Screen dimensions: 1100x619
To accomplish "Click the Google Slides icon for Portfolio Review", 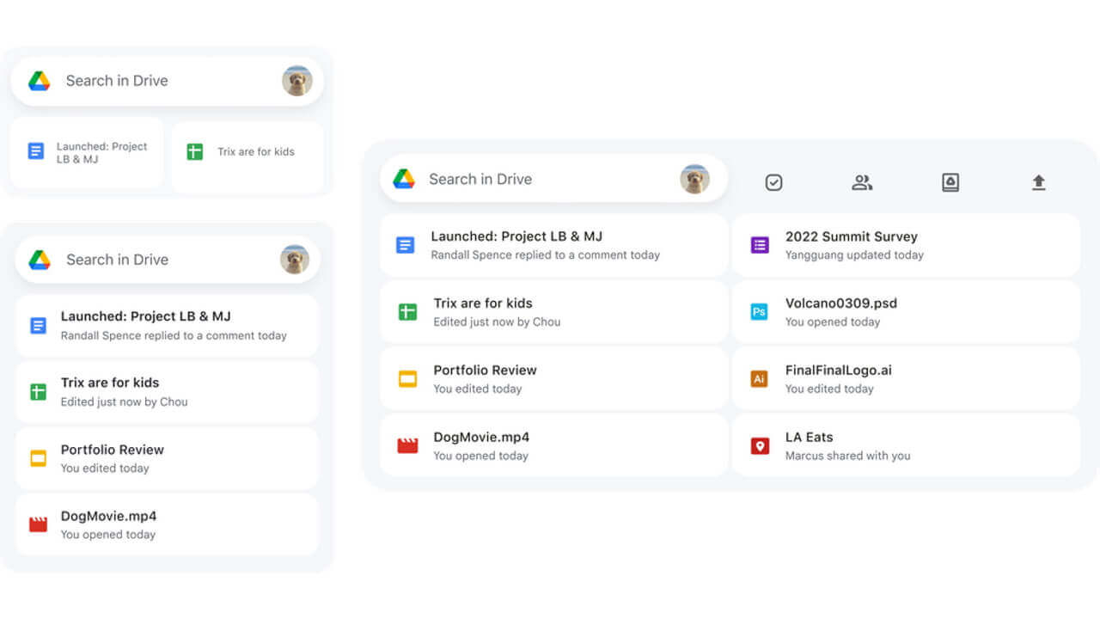I will 405,378.
